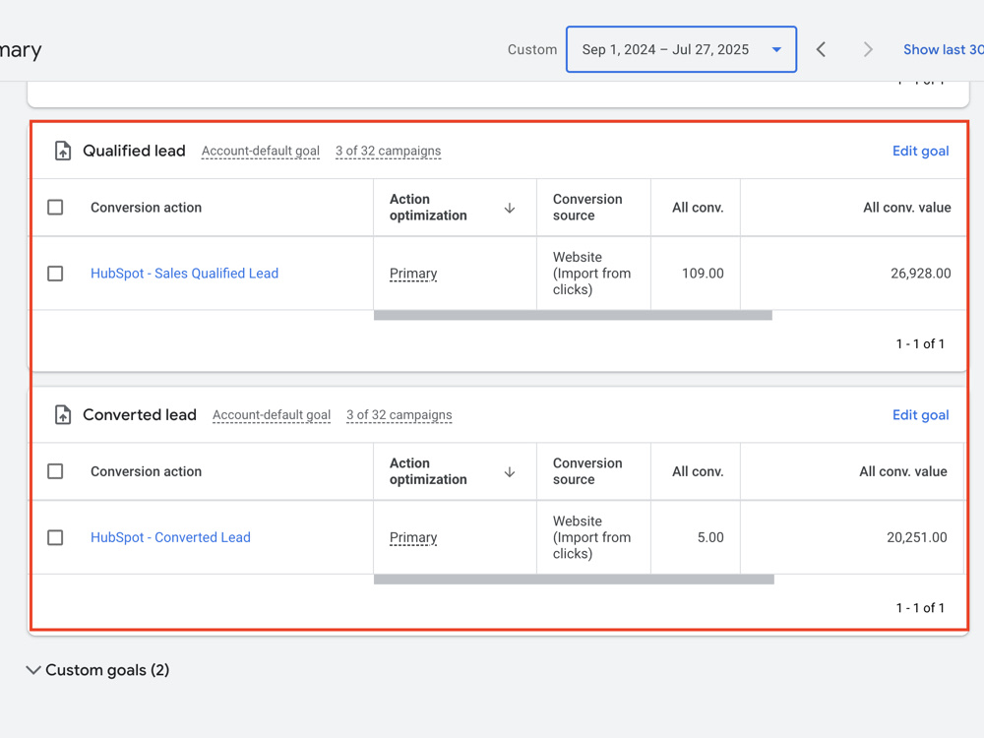The height and width of the screenshot is (738, 984).
Task: Sort Qualified lead table by Action optimization arrow
Action: point(510,208)
